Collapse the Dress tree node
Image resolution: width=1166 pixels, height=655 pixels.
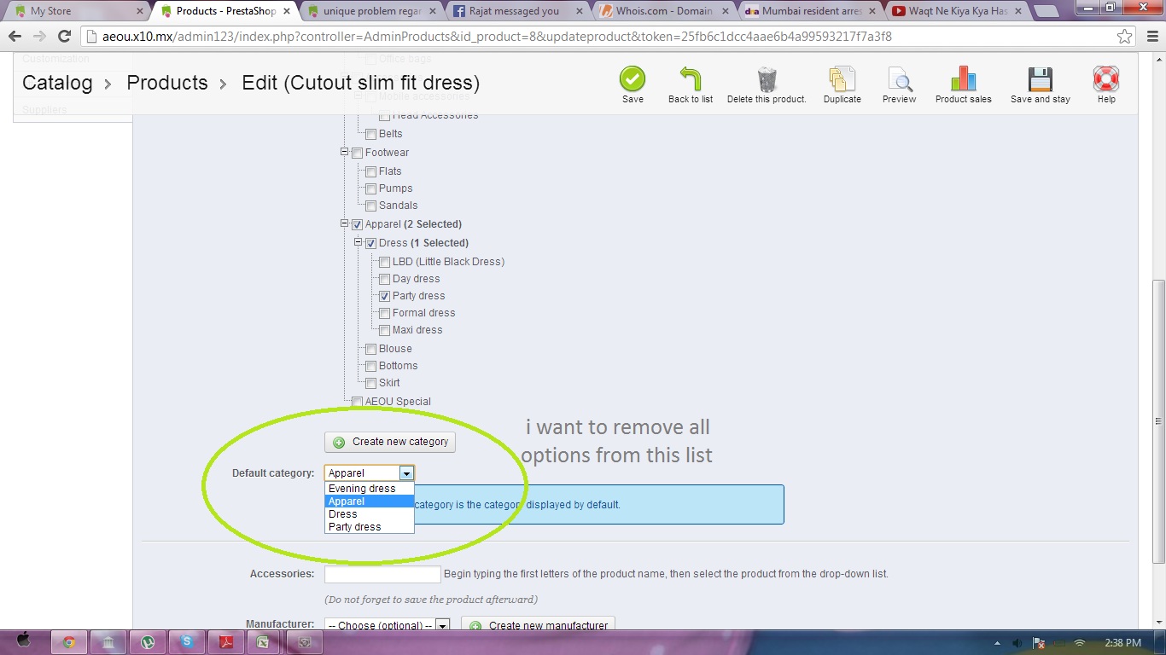point(359,242)
